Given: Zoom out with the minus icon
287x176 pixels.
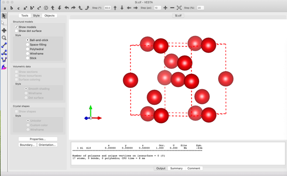Looking at the screenshot, I should tap(172, 8).
